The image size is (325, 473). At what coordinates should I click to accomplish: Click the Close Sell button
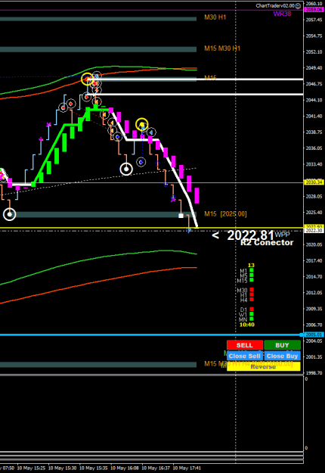tap(245, 356)
